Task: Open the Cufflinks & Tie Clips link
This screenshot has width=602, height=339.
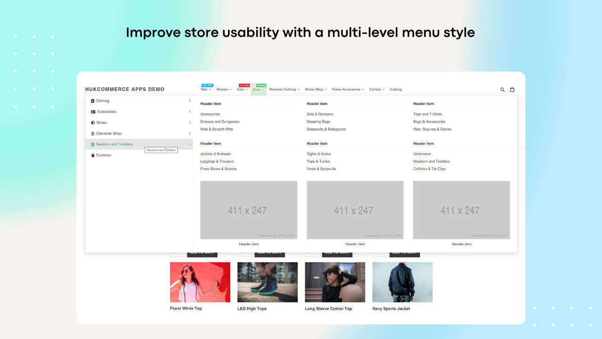Action: pos(429,169)
